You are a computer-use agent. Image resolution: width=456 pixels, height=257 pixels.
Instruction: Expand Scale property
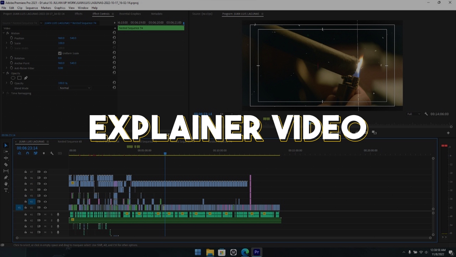click(7, 43)
